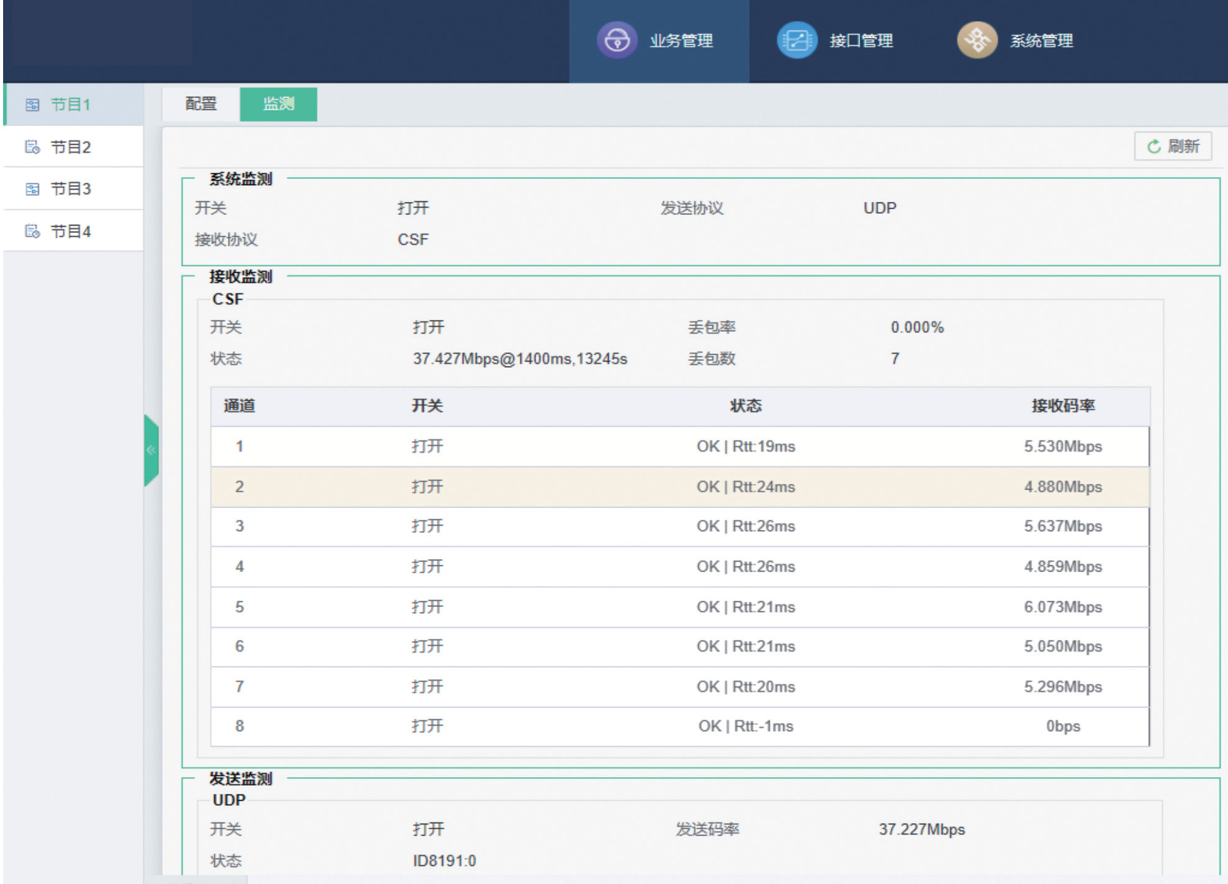Open 系统管理 menu label

1041,41
